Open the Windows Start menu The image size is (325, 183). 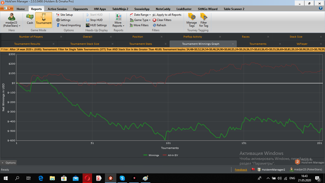tap(6, 178)
